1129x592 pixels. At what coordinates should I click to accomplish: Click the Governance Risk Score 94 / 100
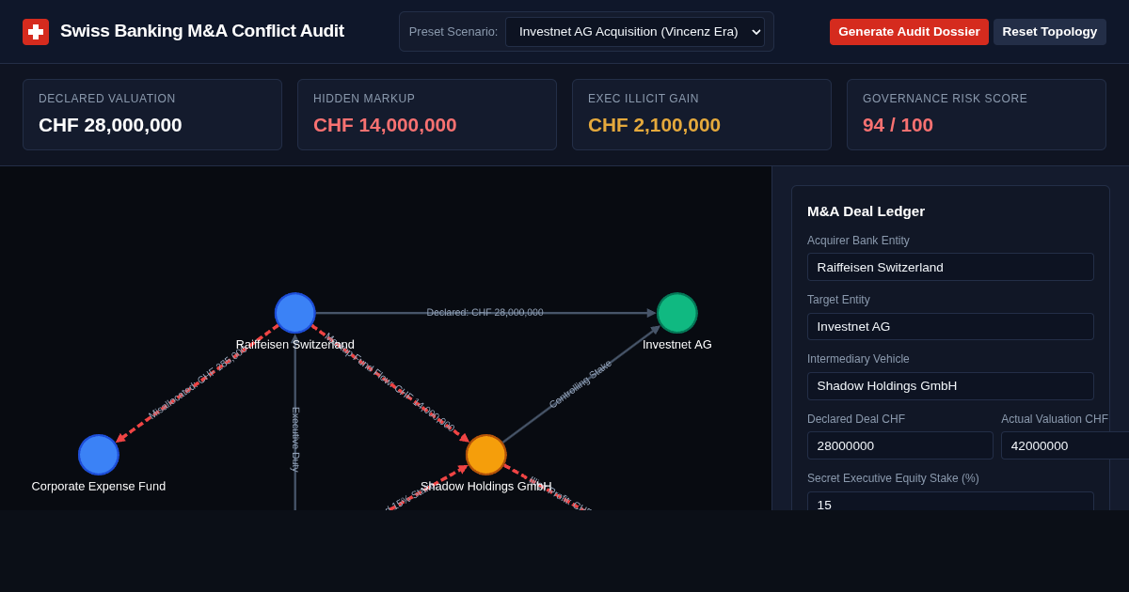pyautogui.click(x=898, y=125)
